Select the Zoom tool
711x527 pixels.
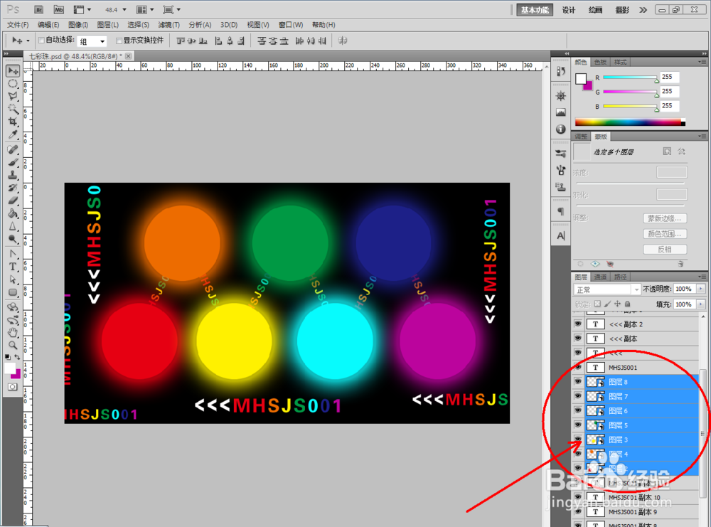(13, 346)
